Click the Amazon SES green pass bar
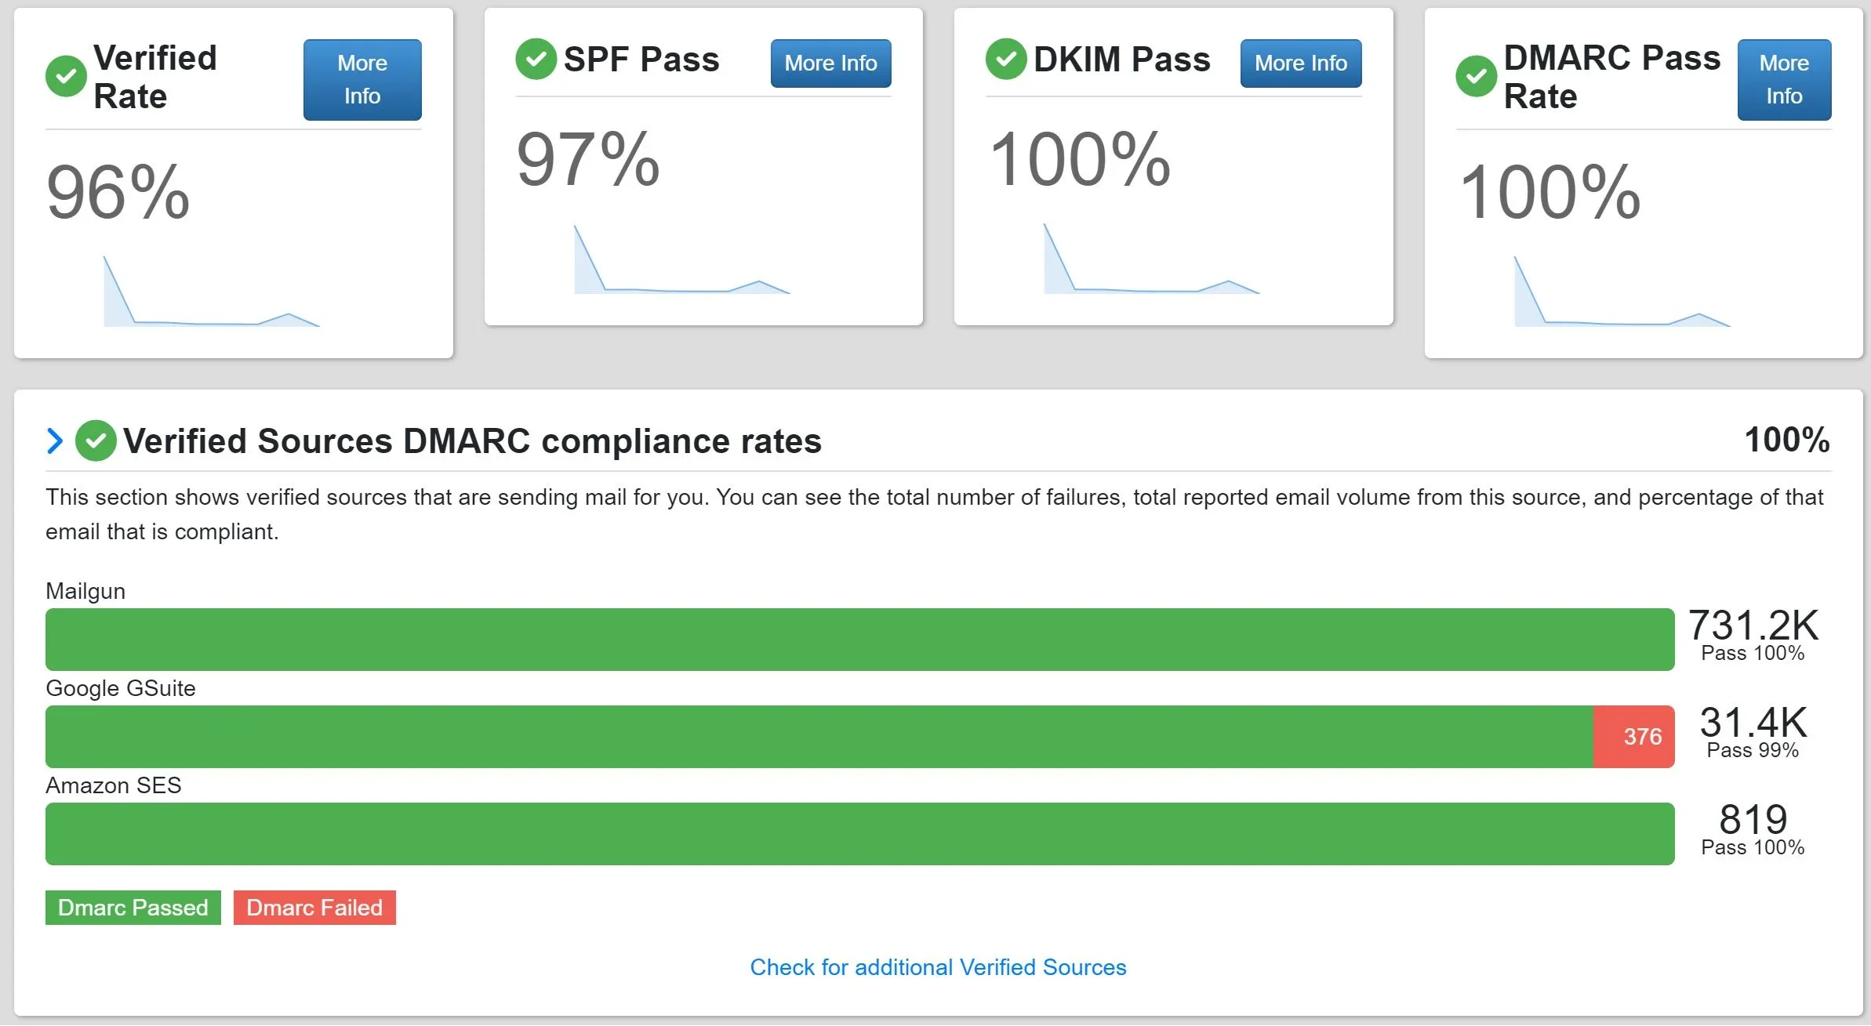1871x1026 pixels. [859, 834]
